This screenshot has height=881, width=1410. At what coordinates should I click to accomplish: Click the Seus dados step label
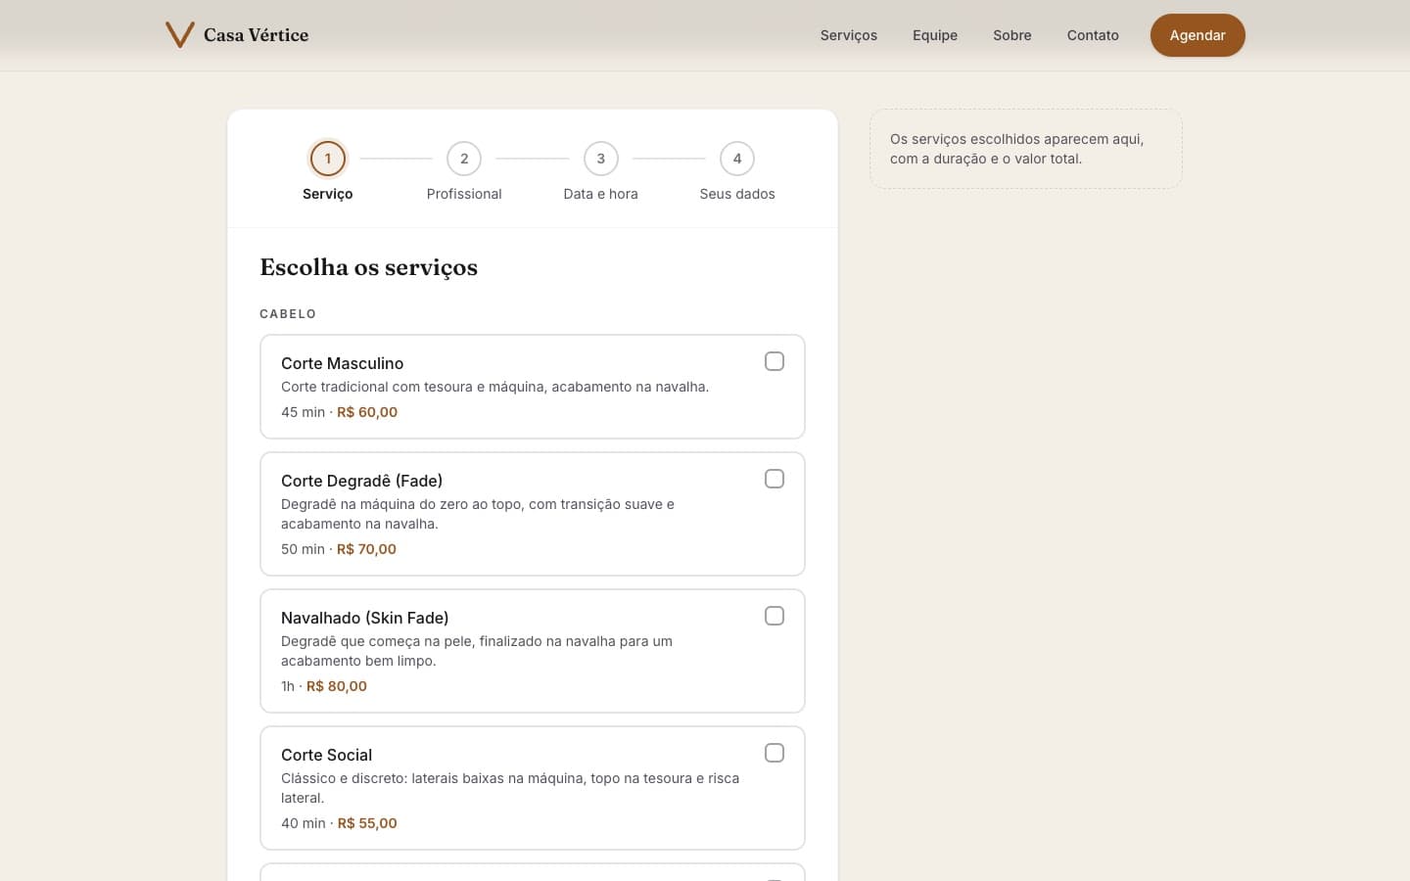click(x=737, y=194)
